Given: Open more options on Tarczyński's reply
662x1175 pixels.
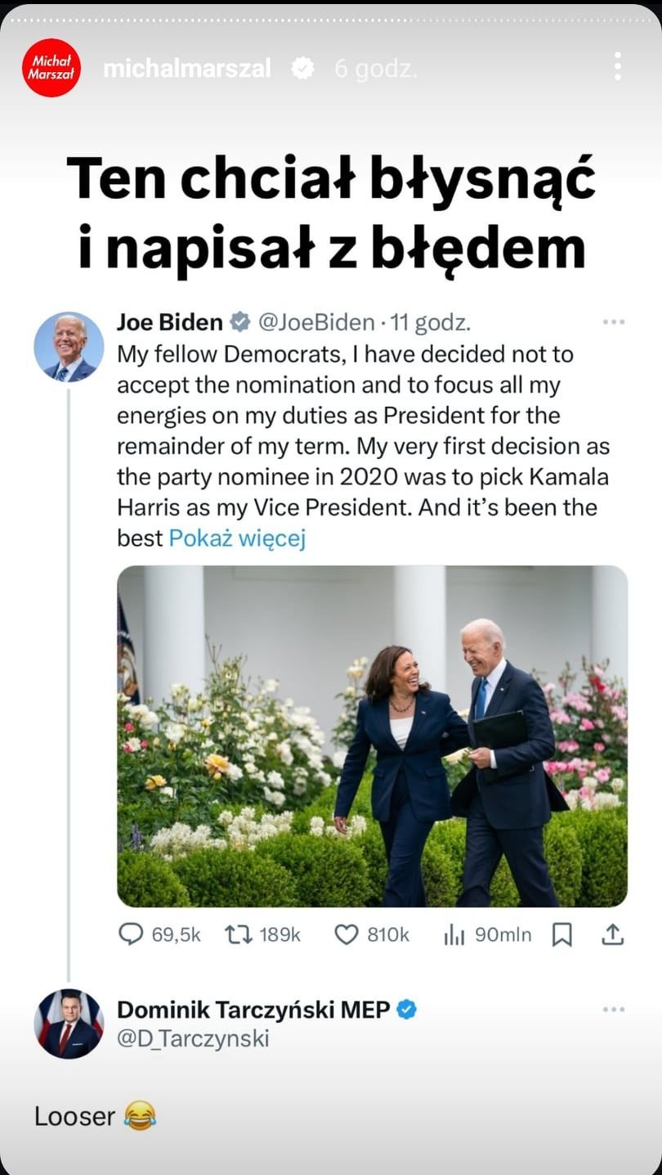Looking at the screenshot, I should pyautogui.click(x=613, y=1010).
